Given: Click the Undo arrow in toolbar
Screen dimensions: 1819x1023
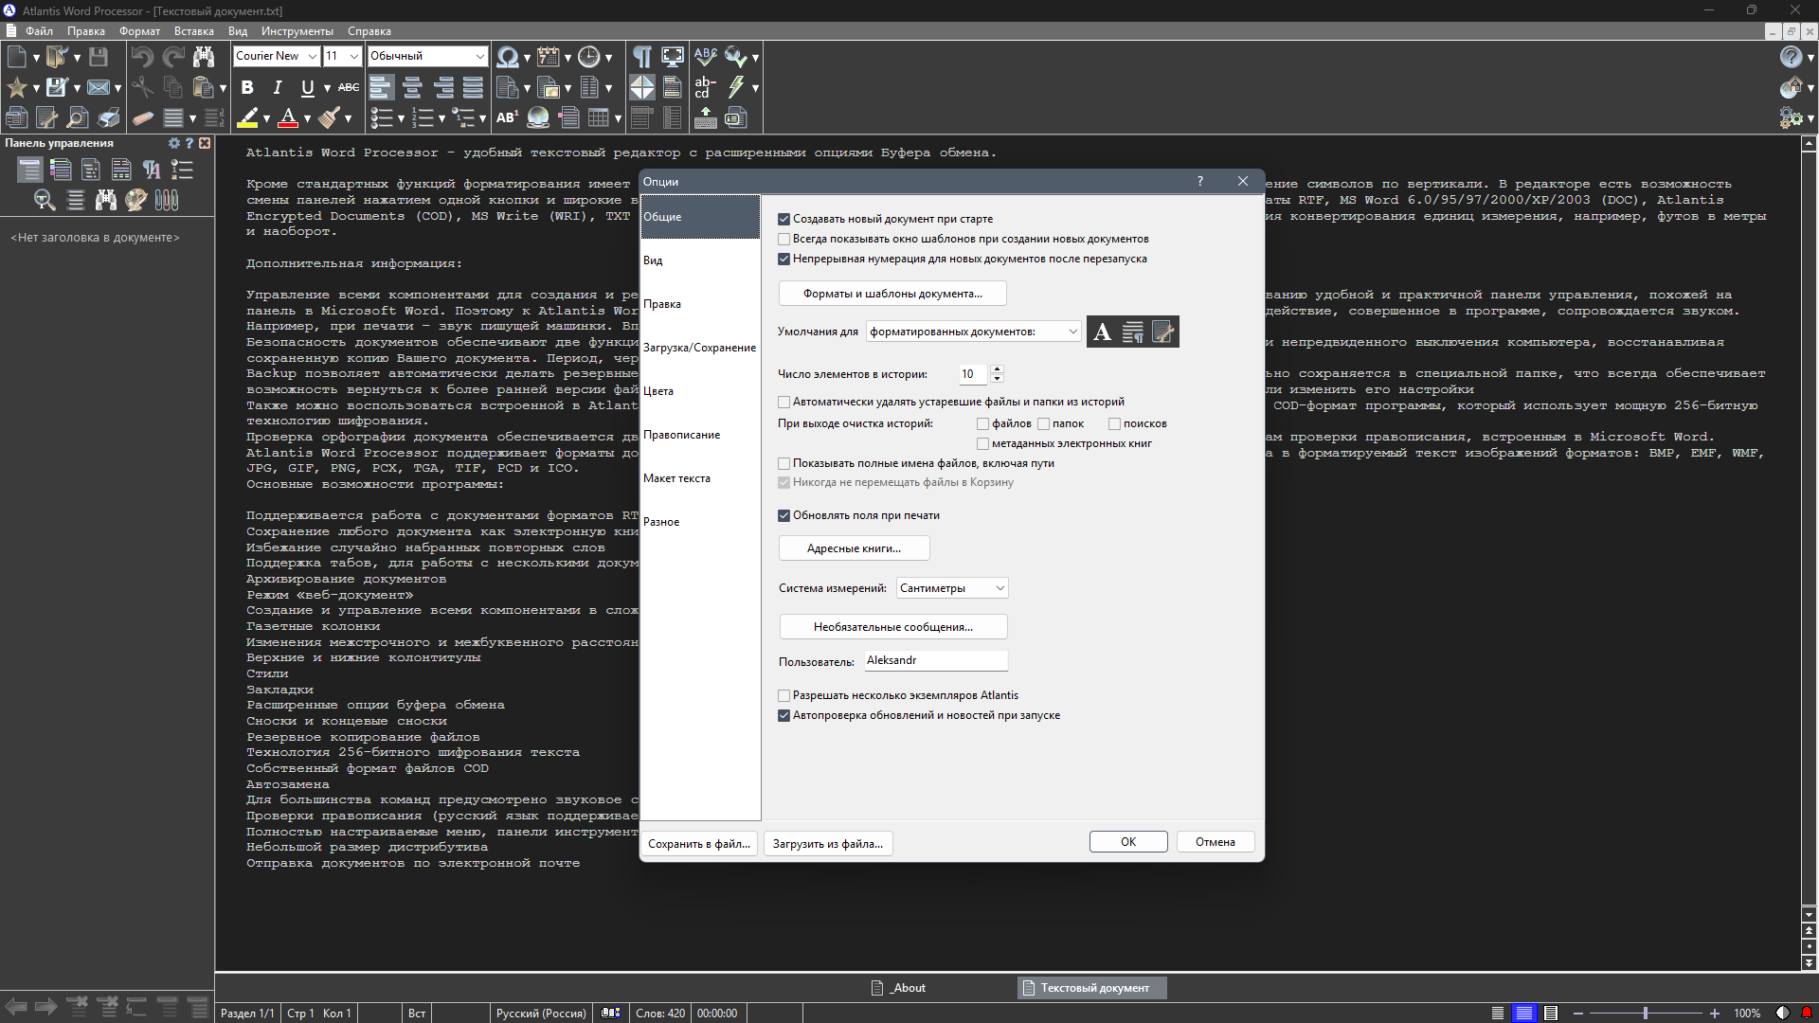Looking at the screenshot, I should [x=142, y=57].
